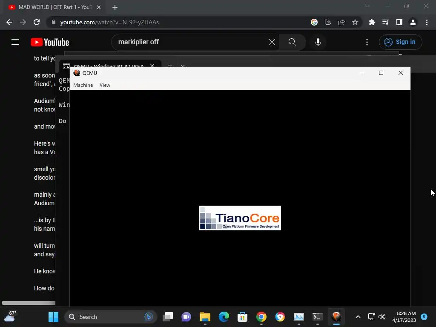Open Chrome tab search chevron
The width and height of the screenshot is (436, 327).
tap(367, 6)
